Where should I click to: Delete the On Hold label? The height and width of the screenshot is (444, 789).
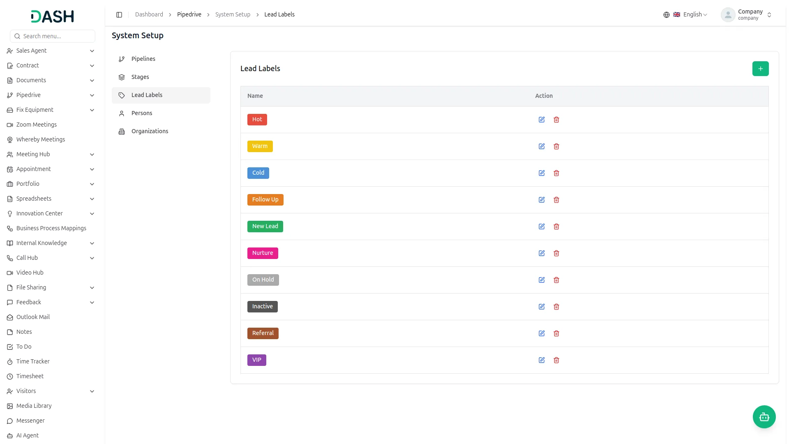pyautogui.click(x=556, y=280)
